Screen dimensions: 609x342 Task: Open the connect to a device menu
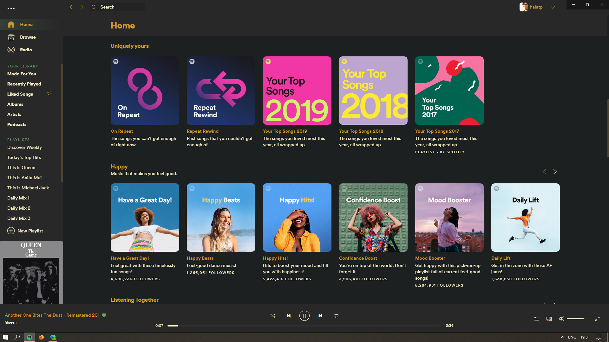pyautogui.click(x=549, y=319)
